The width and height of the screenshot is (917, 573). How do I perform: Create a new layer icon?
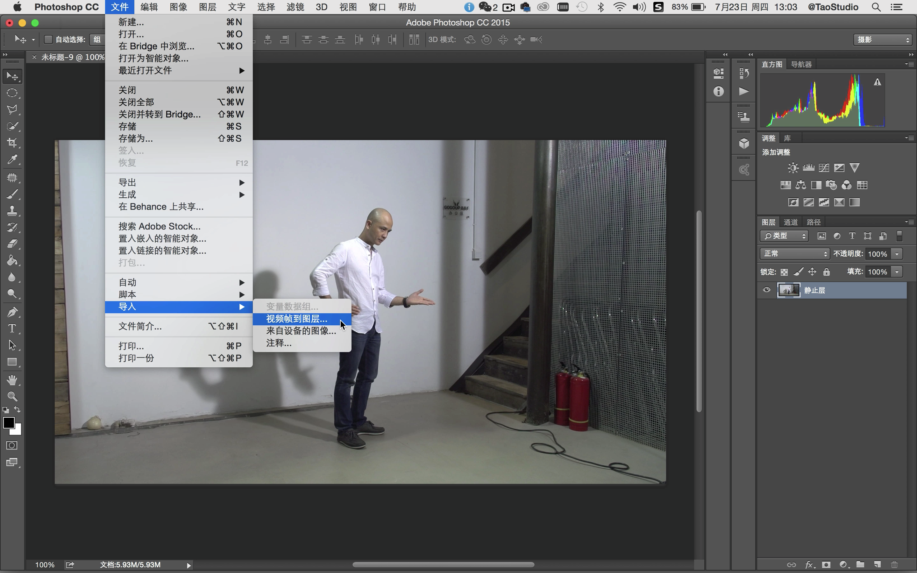click(877, 564)
